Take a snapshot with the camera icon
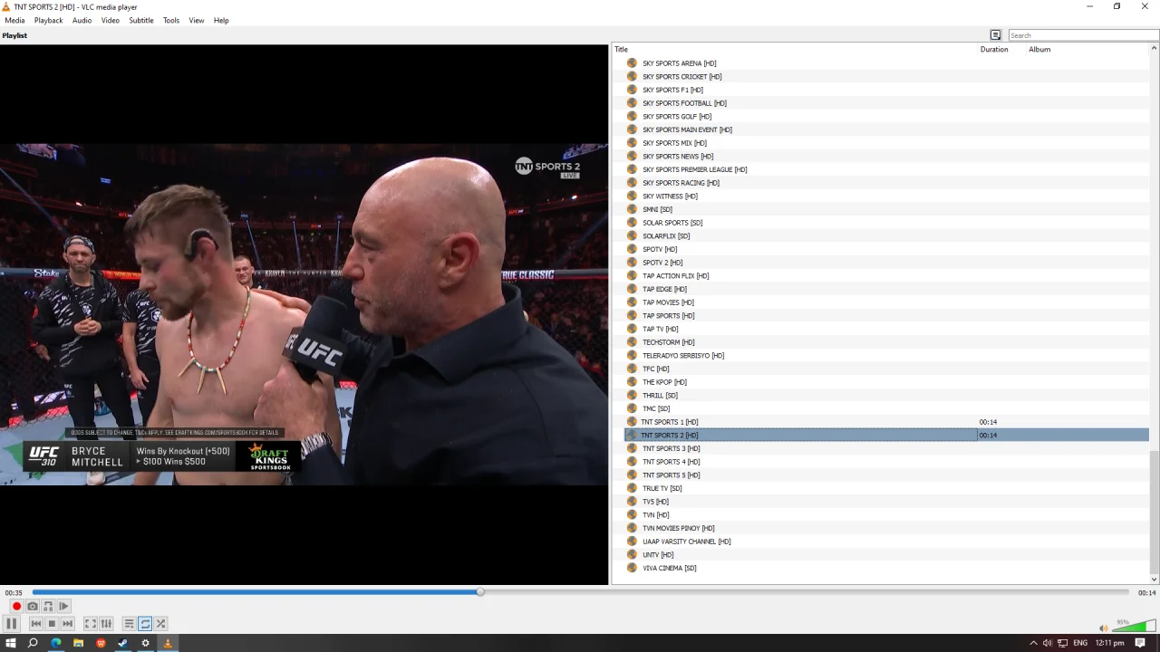Viewport: 1160px width, 652px height. point(33,607)
